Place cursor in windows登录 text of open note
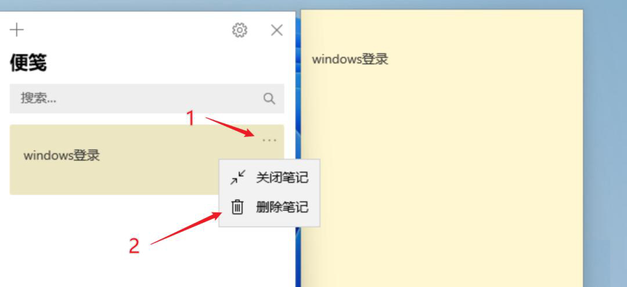This screenshot has width=627, height=287. click(x=350, y=60)
